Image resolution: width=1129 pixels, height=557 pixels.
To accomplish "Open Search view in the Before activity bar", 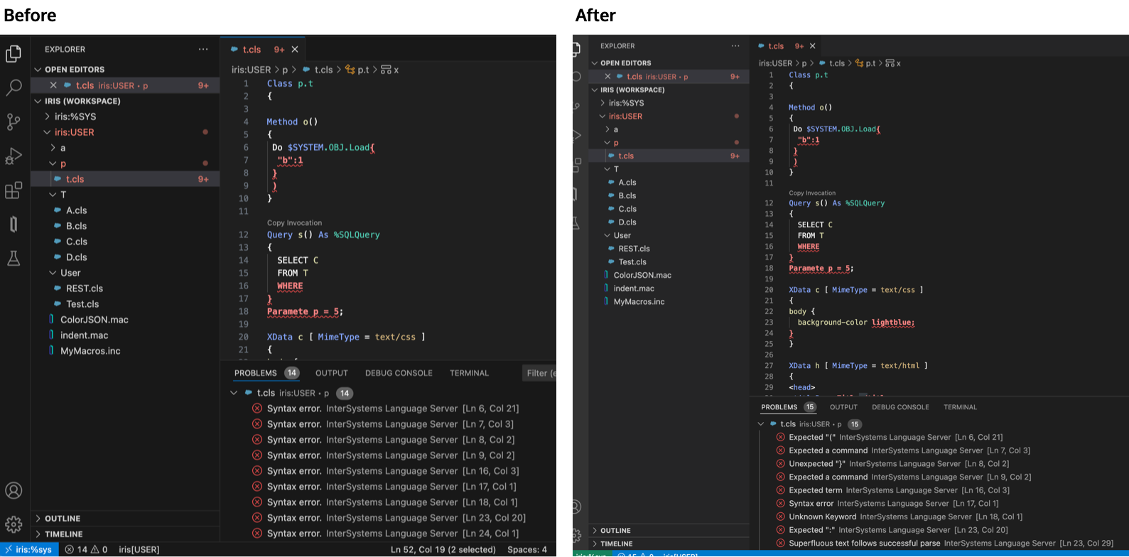I will click(x=13, y=88).
